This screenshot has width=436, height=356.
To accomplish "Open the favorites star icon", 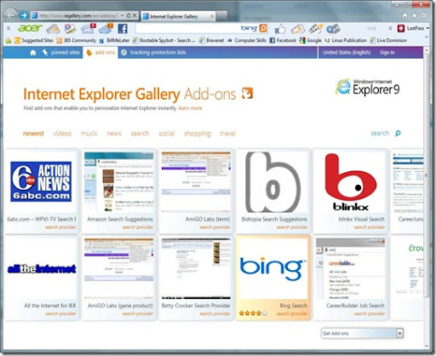I will [x=414, y=15].
